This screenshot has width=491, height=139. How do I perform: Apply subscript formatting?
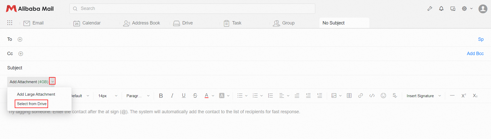pos(475,96)
